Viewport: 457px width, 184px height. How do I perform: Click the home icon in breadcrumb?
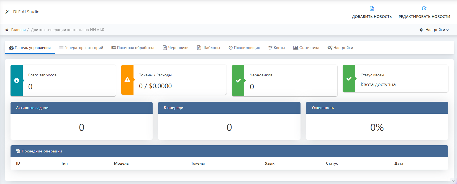[7, 30]
